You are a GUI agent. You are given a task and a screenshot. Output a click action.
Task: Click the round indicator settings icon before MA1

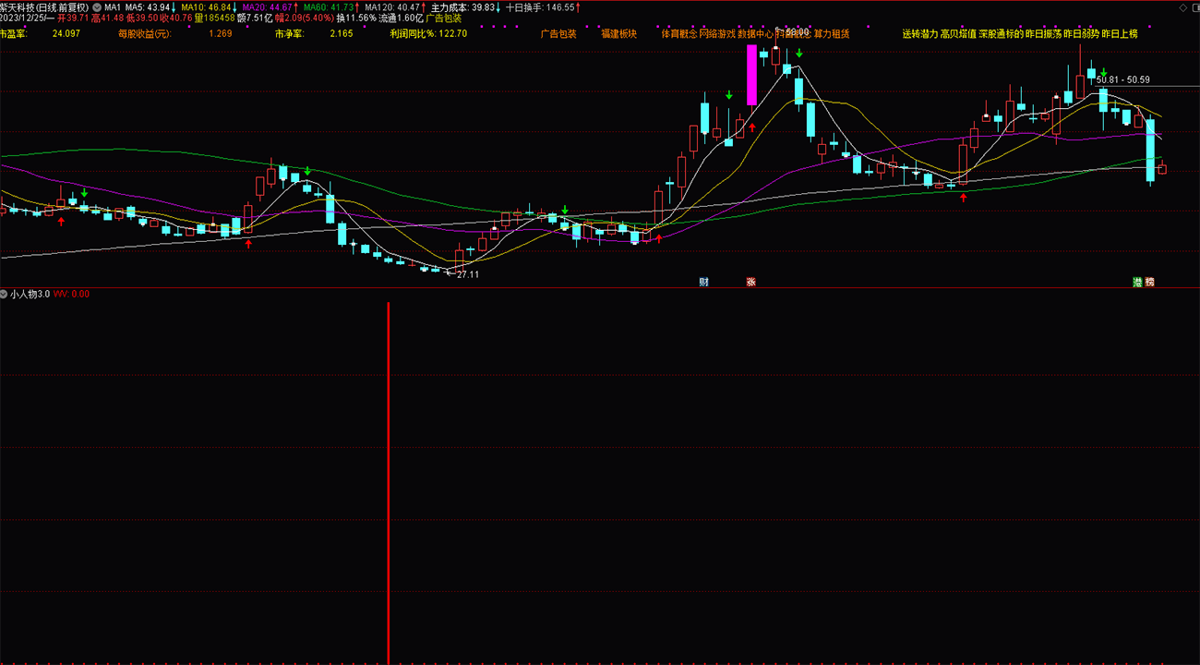pos(97,6)
